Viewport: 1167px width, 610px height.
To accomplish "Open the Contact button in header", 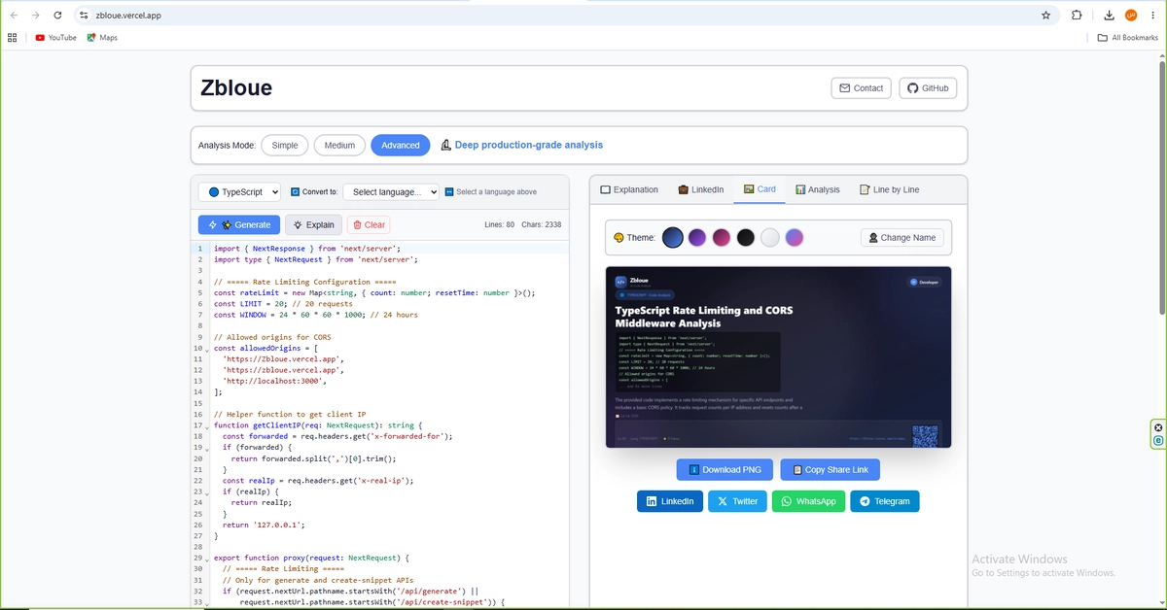I will [862, 88].
